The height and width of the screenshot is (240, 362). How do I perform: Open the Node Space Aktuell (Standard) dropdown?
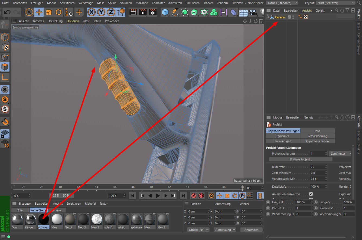(x=282, y=3)
